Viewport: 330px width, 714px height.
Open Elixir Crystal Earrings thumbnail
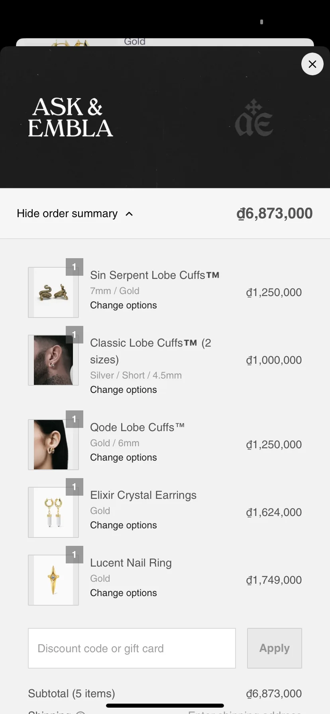coord(53,512)
